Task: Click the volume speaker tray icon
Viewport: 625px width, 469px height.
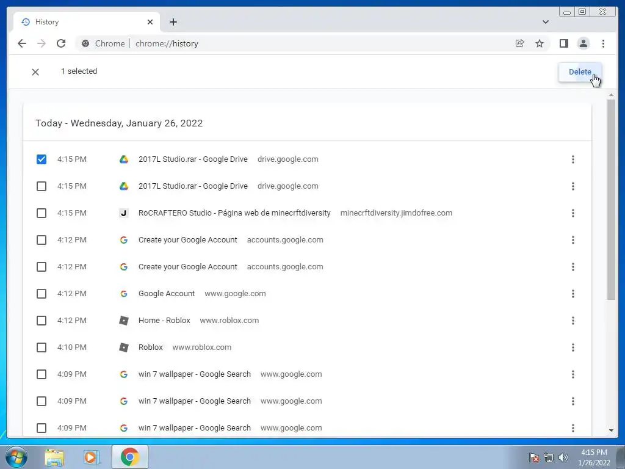Action: pyautogui.click(x=563, y=457)
